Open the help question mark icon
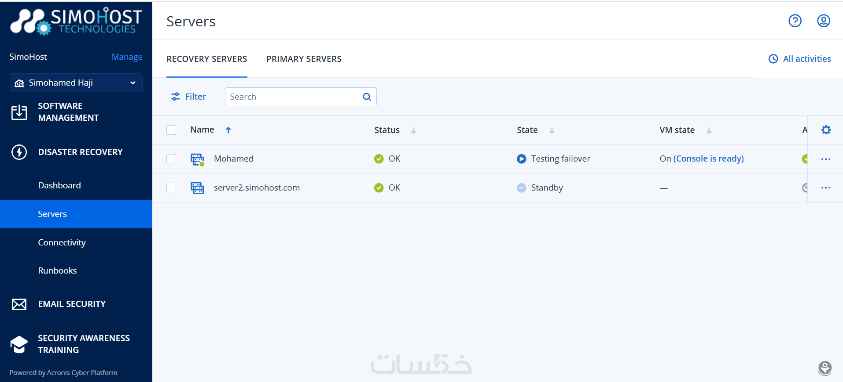Viewport: 843px width, 382px height. 795,21
